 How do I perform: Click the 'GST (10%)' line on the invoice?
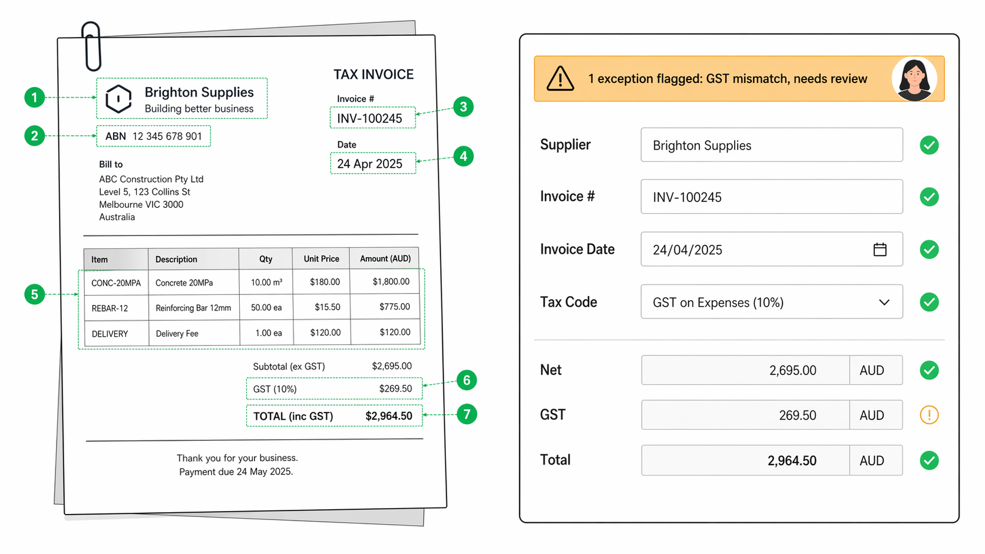pos(334,389)
